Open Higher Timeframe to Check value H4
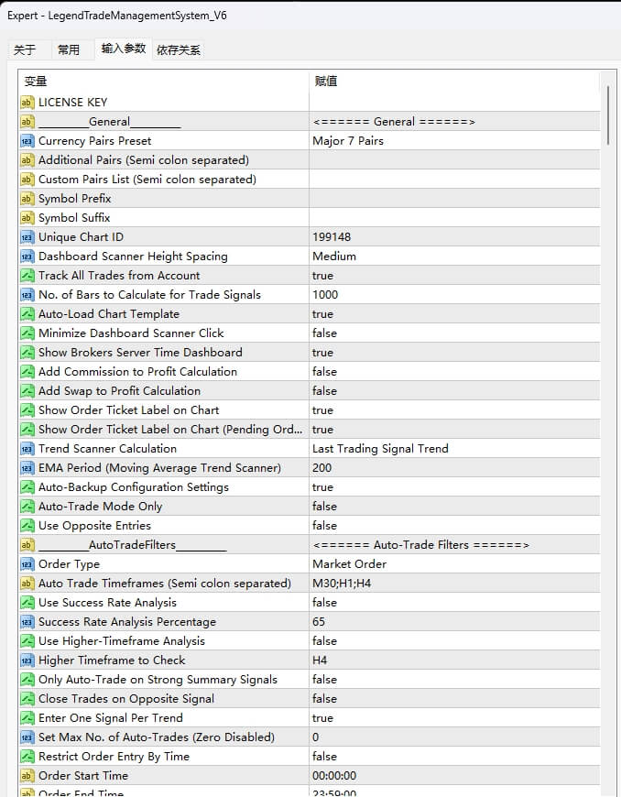 click(454, 661)
